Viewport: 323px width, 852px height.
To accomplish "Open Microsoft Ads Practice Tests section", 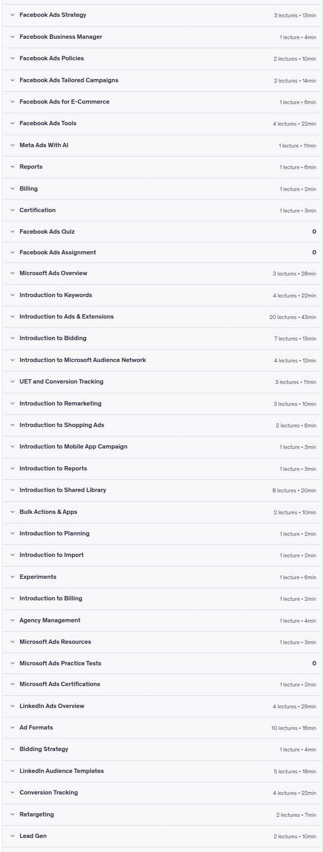I will (162, 663).
